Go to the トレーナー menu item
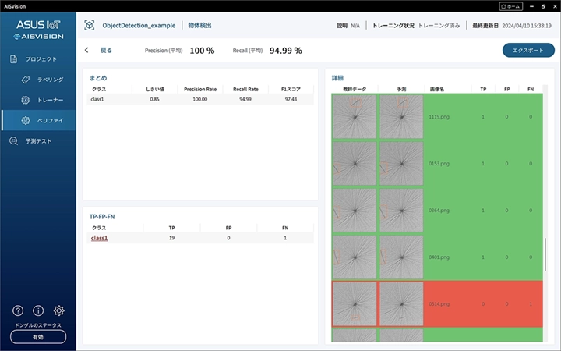 point(51,100)
